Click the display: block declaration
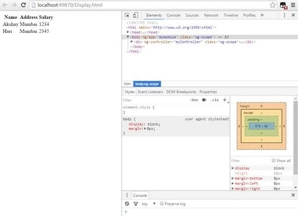Viewport: 298px width, 216px height. [x=145, y=124]
